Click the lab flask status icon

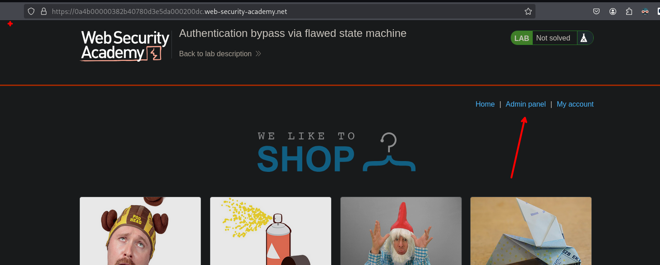(x=584, y=38)
